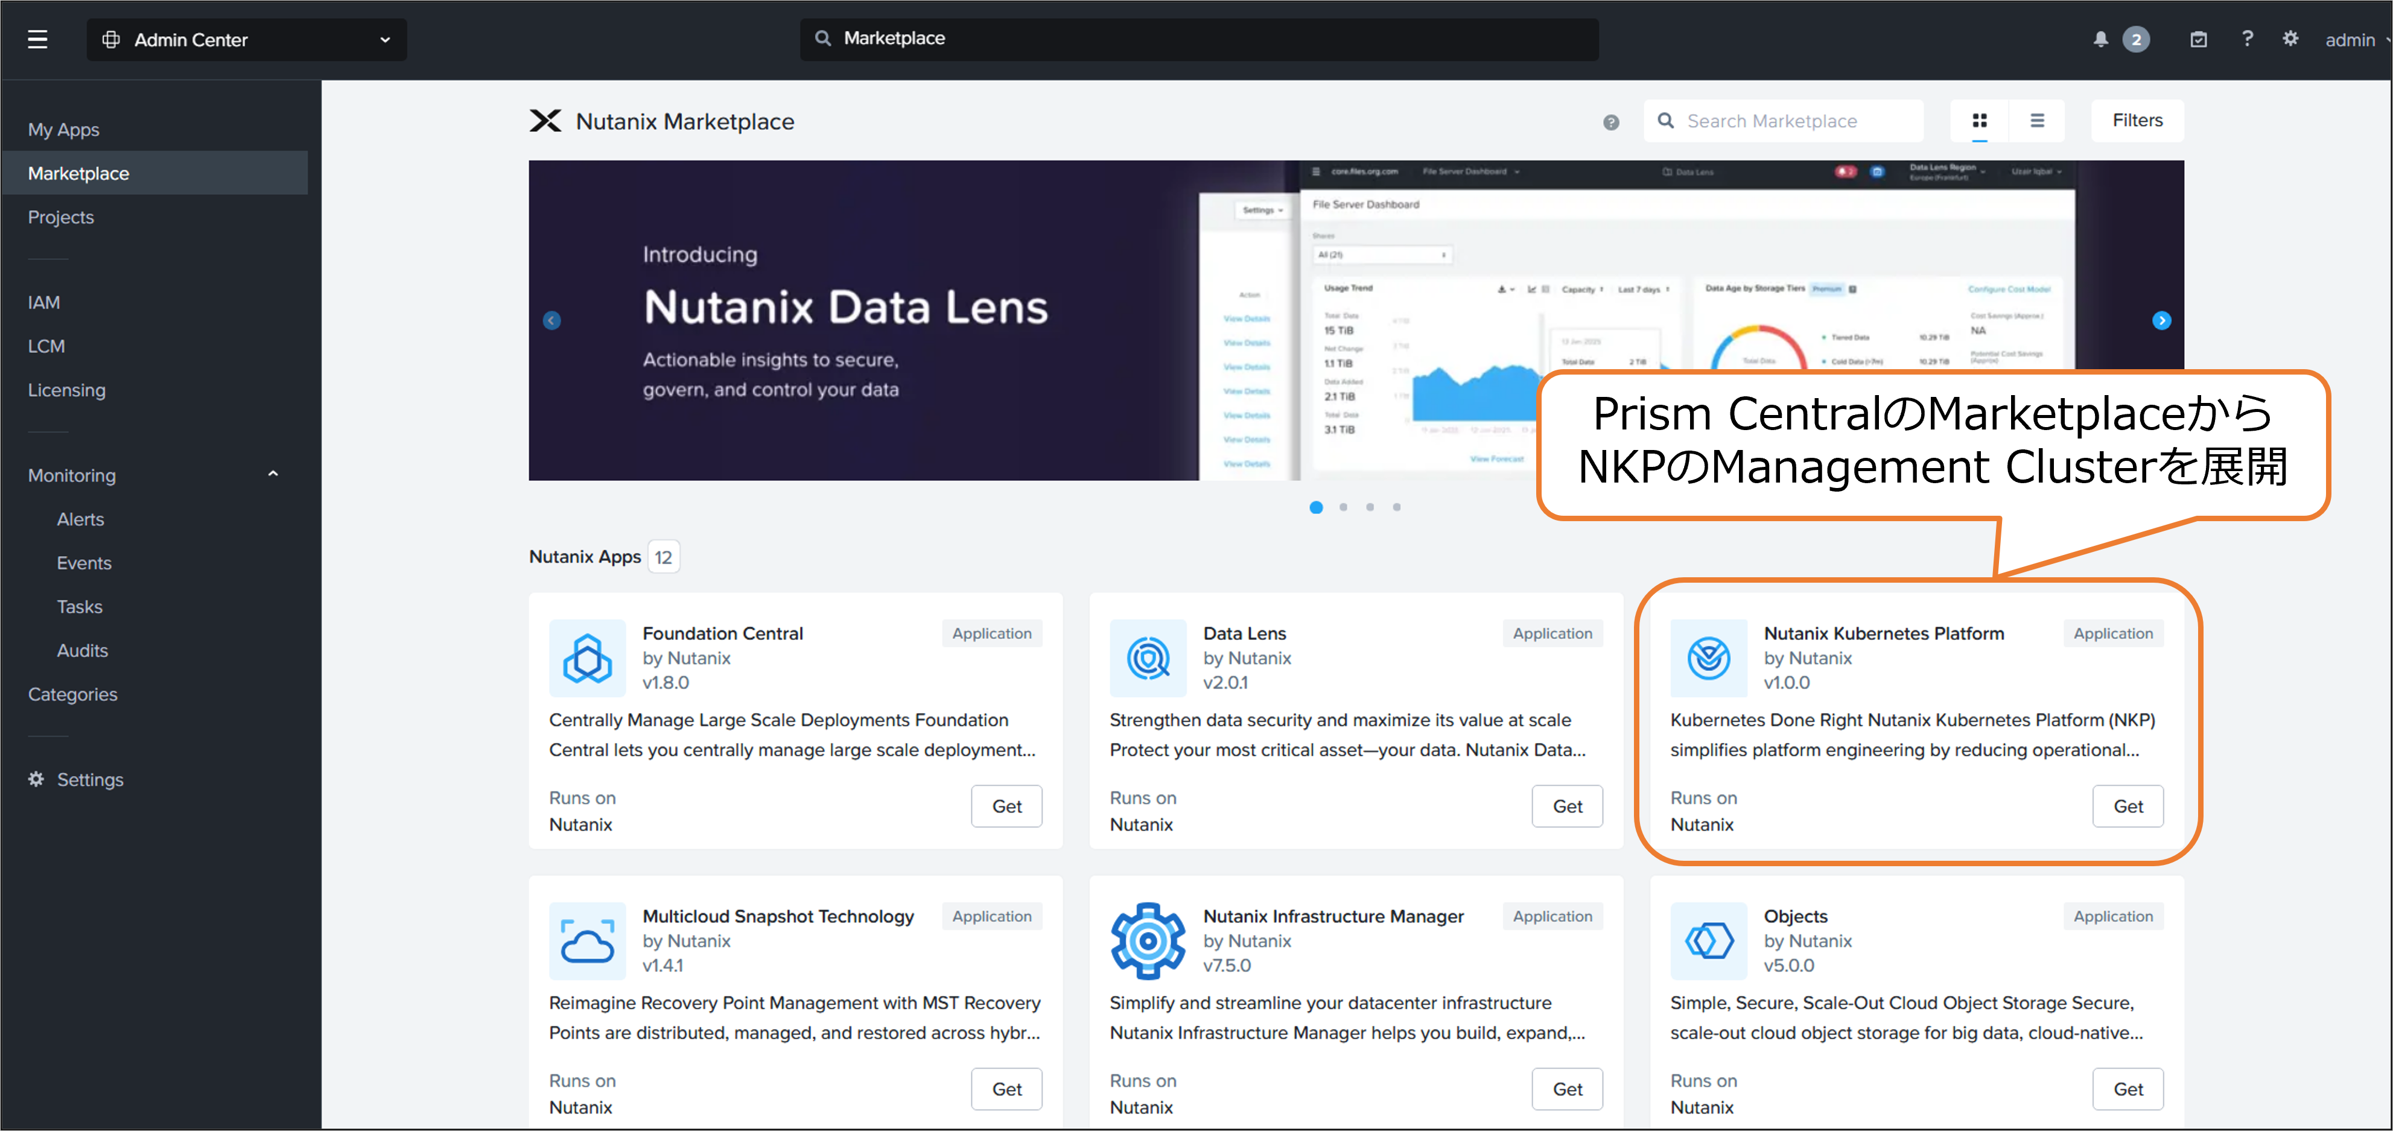2393x1131 pixels.
Task: Select the third carousel dot
Action: tap(1369, 507)
